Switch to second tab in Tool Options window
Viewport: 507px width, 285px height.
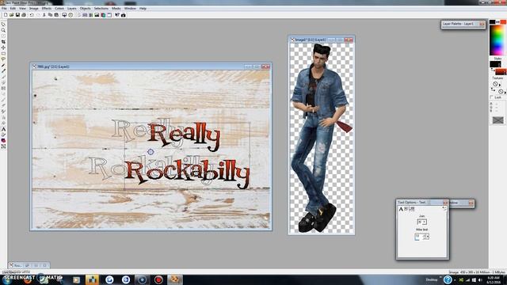406,209
